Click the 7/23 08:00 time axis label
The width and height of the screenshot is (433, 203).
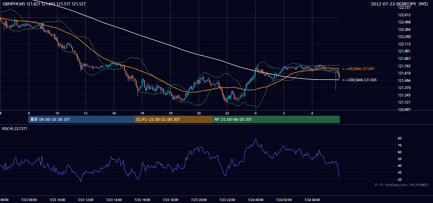pos(29,200)
